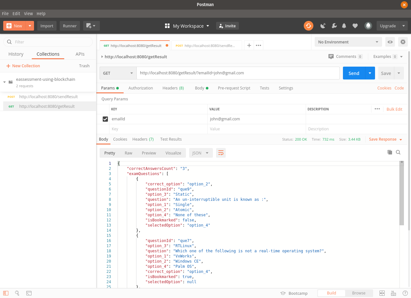Open the Help menu
The image size is (411, 298).
pyautogui.click(x=41, y=14)
